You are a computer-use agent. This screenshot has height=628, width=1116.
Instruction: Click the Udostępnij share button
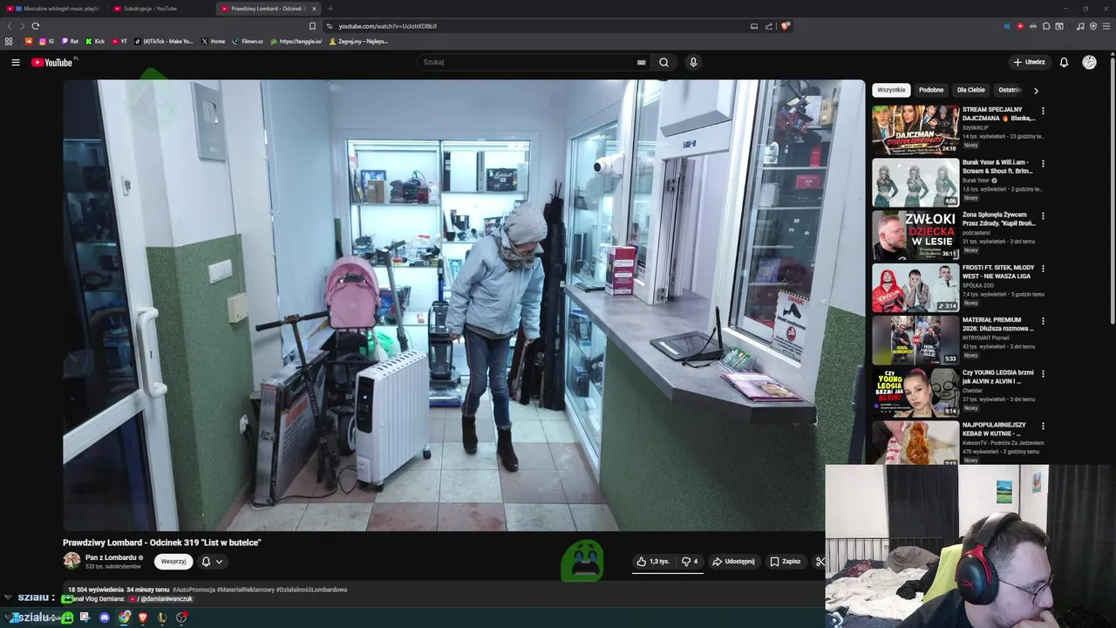pyautogui.click(x=733, y=562)
